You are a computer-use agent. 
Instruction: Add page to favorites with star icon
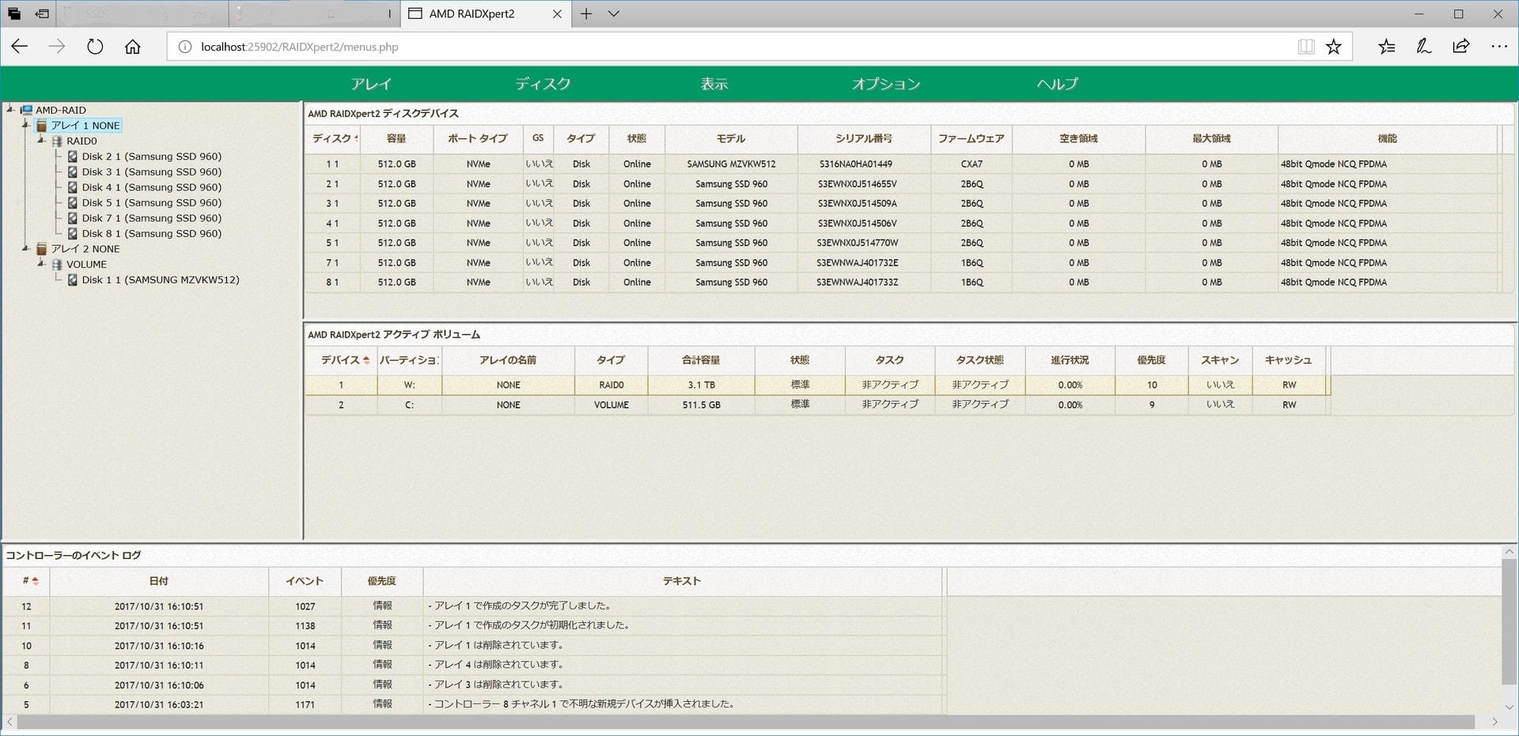pos(1334,47)
